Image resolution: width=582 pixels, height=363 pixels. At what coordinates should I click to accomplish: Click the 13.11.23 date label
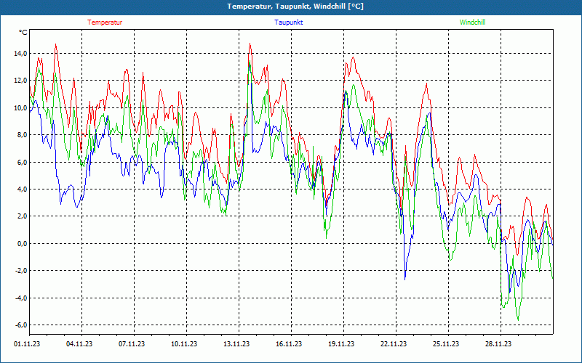(x=236, y=344)
